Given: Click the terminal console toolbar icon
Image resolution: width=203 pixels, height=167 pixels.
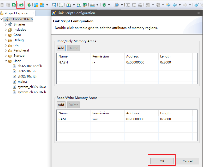Looking at the screenshot, I should (x=53, y=5).
